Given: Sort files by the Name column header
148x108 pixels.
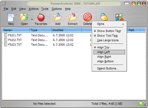Looking at the screenshot, I should click(x=16, y=30).
